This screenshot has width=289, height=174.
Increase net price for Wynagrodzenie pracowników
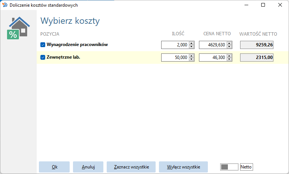(229, 43)
